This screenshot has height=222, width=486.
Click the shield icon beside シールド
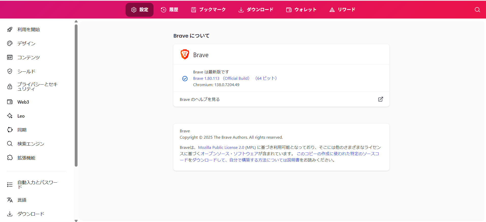(10, 71)
